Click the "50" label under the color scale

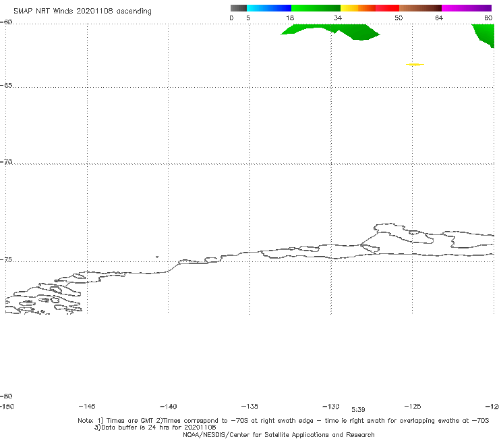(399, 18)
